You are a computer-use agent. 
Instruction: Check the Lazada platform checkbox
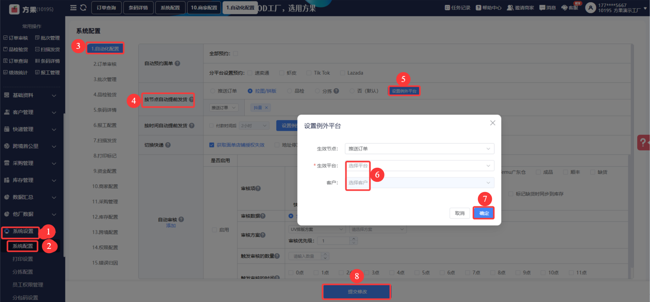[x=342, y=73]
